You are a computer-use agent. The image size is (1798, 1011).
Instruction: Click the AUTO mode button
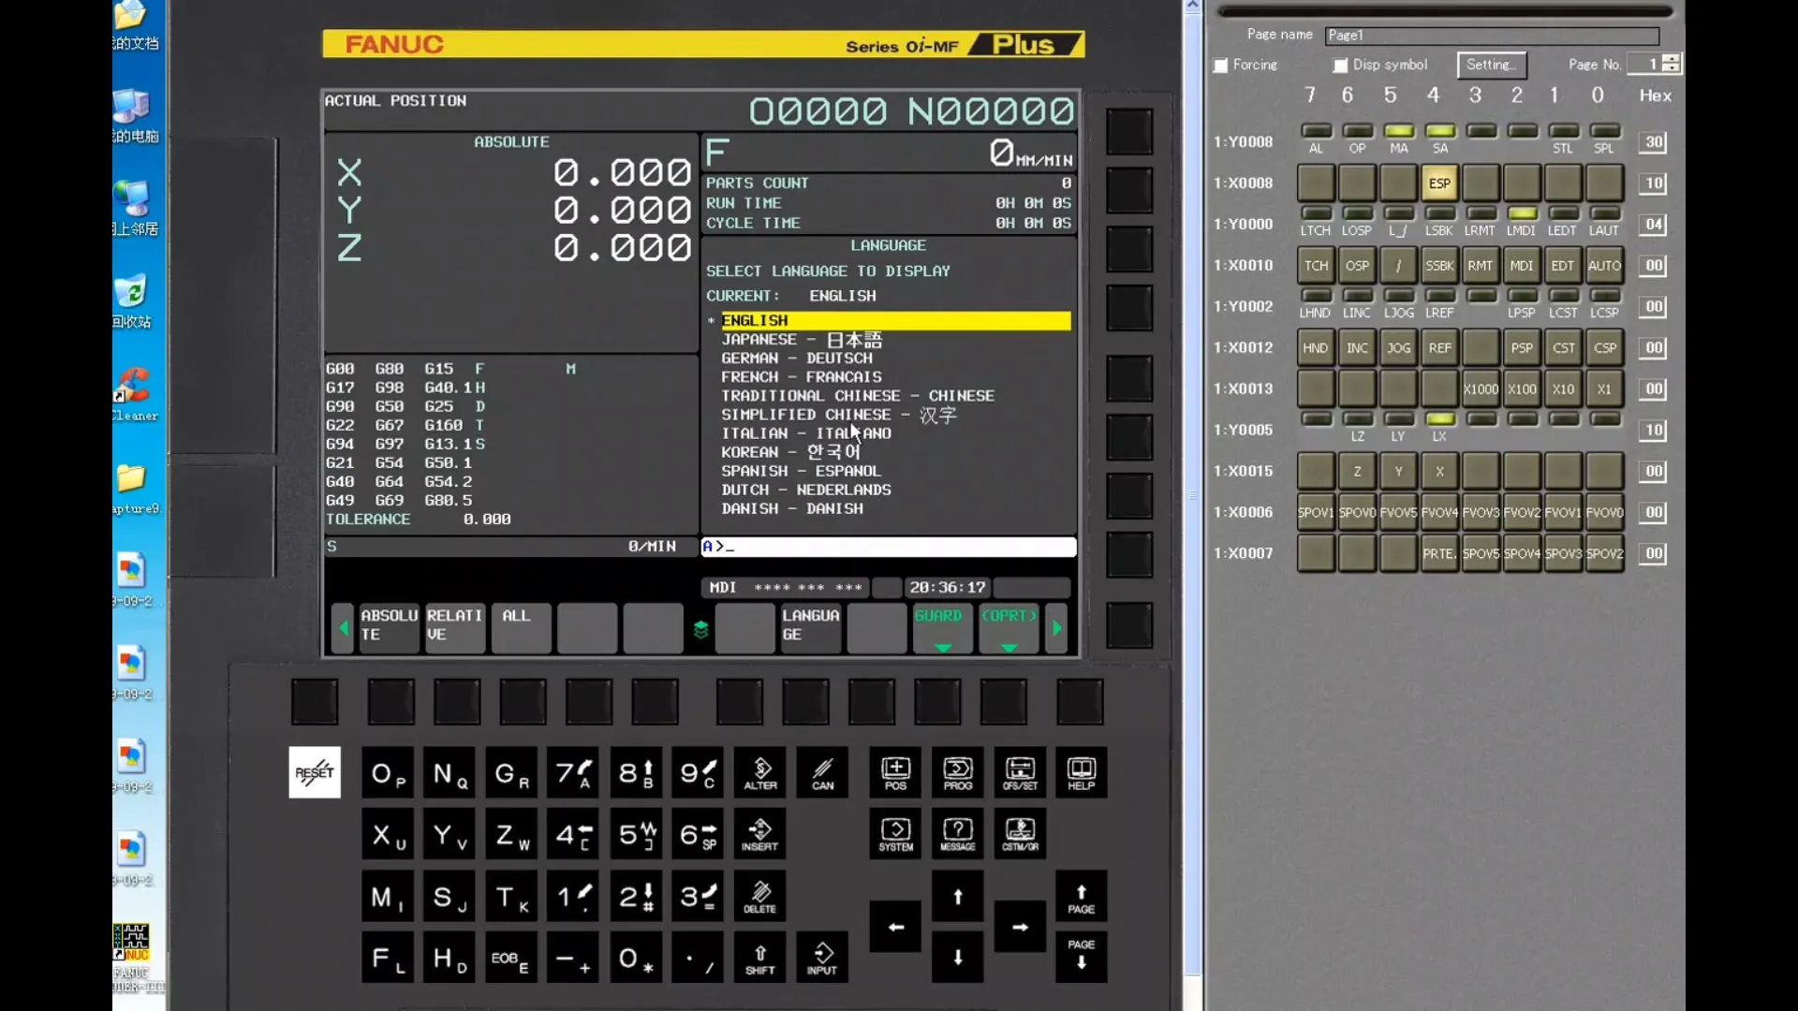coord(1604,266)
